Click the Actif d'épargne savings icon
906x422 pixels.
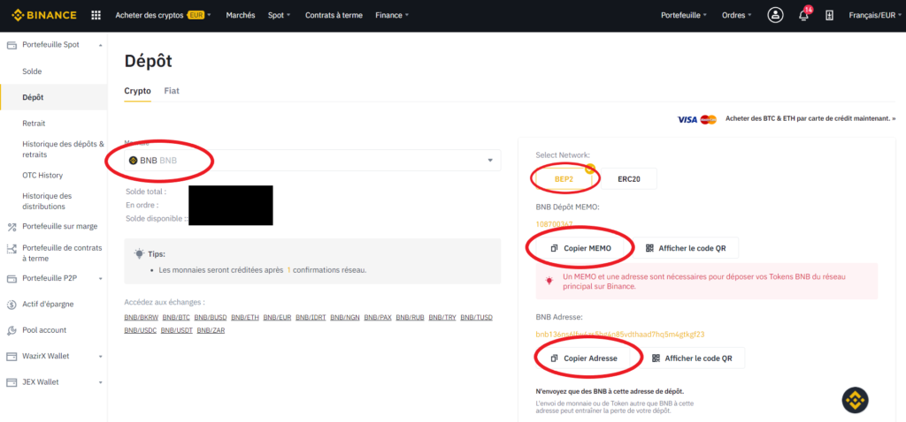(11, 305)
